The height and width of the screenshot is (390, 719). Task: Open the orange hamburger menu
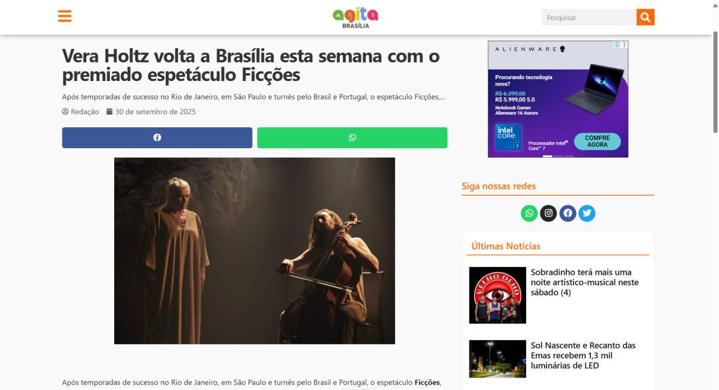pyautogui.click(x=65, y=16)
